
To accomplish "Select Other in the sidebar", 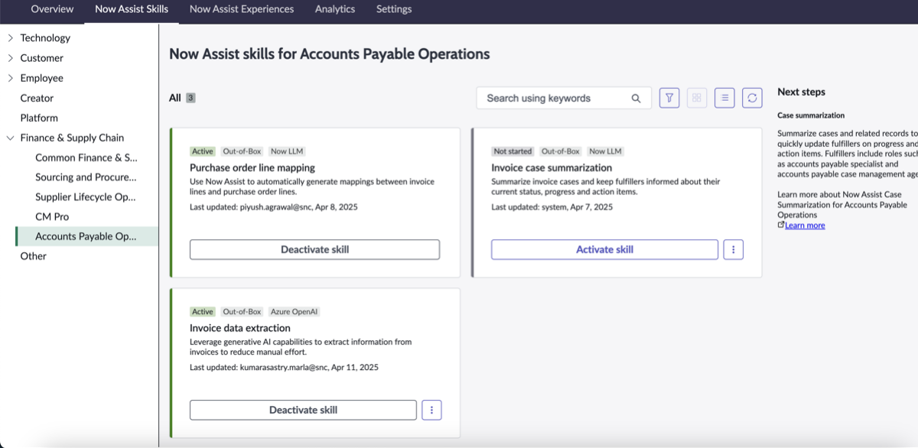I will [33, 256].
